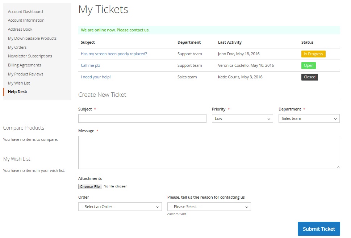
Task: Open Newsletter Subscriptions in sidebar
Action: 30,56
